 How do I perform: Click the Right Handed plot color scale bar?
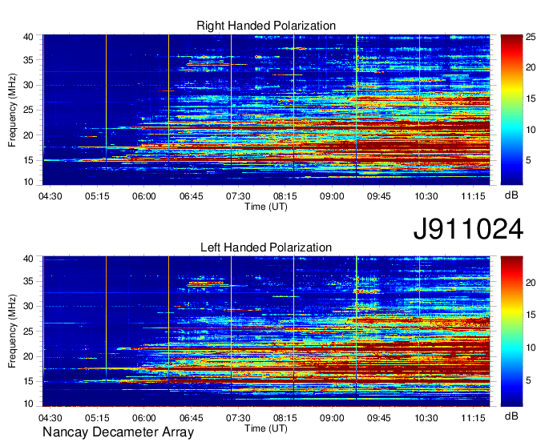pos(511,110)
